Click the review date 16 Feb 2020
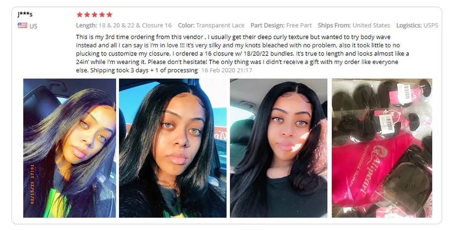Screen dimensions: 455x230 coord(227,71)
